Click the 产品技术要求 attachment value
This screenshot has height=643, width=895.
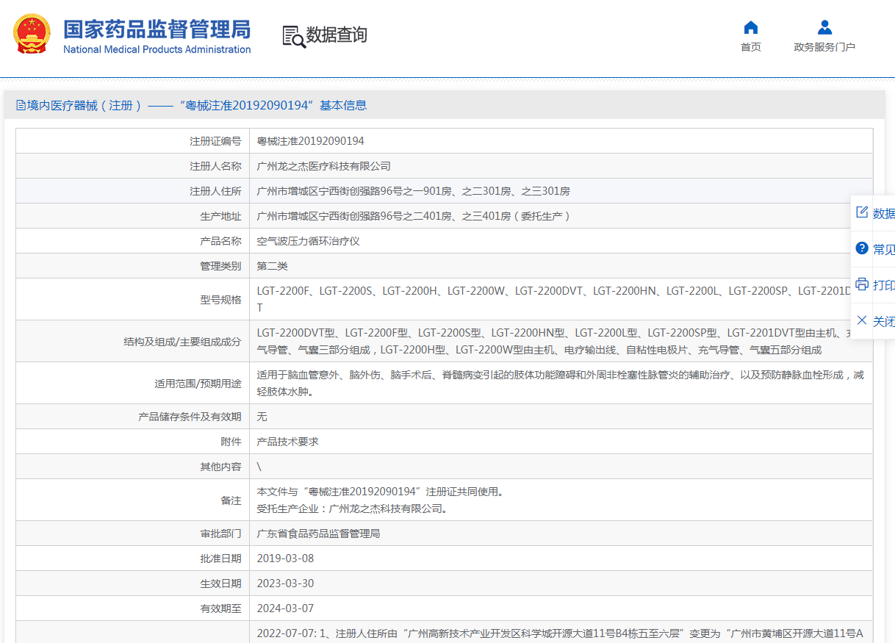(287, 442)
